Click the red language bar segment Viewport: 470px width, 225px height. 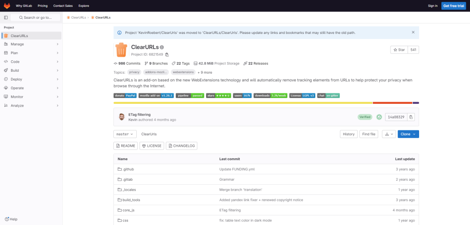[x=392, y=103]
